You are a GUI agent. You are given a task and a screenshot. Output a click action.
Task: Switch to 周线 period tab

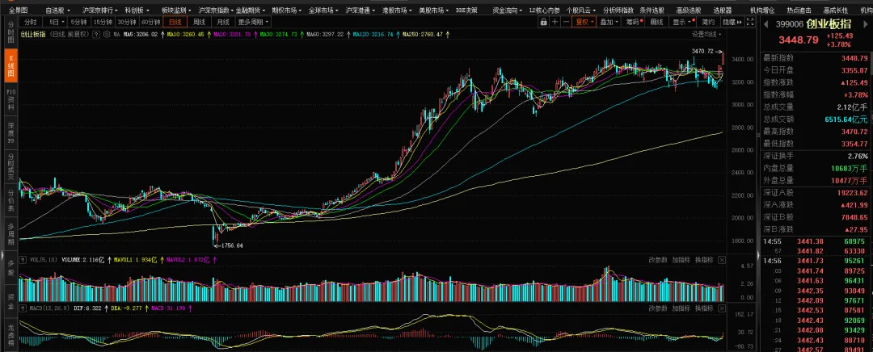tap(200, 23)
